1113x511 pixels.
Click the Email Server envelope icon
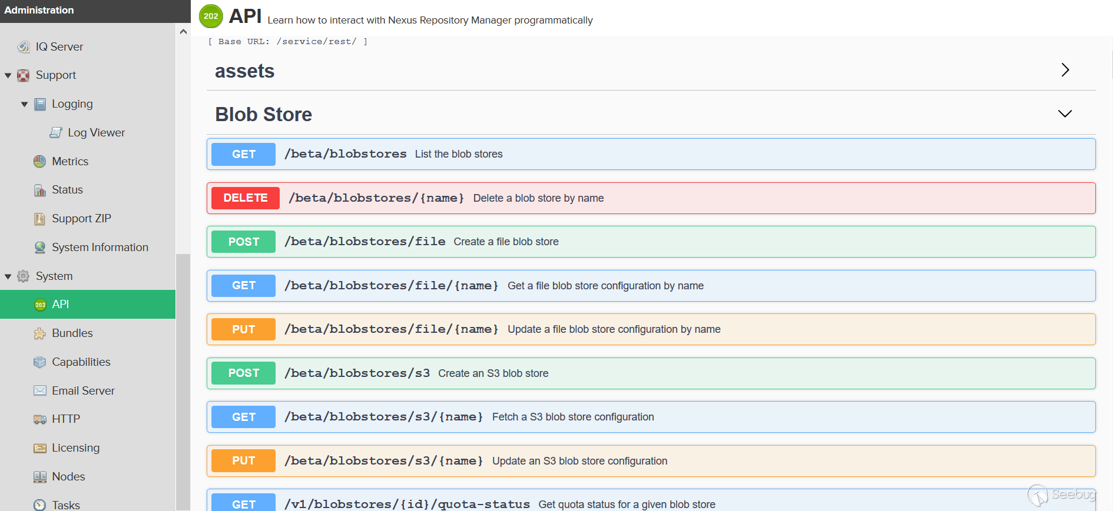(39, 390)
